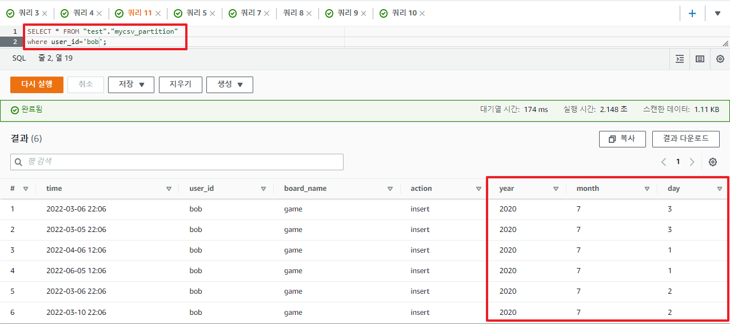Close the 쿼리 4 tab

pyautogui.click(x=99, y=13)
